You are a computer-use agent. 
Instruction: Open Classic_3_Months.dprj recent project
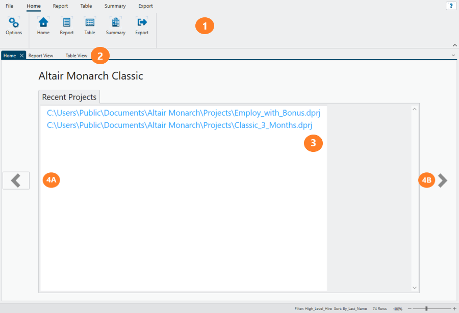point(180,125)
